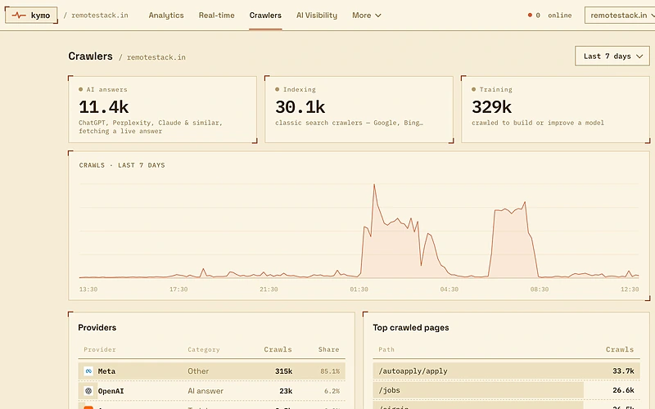Open the remotestack.in site selector dropdown
Image resolution: width=655 pixels, height=409 pixels.
coord(620,16)
